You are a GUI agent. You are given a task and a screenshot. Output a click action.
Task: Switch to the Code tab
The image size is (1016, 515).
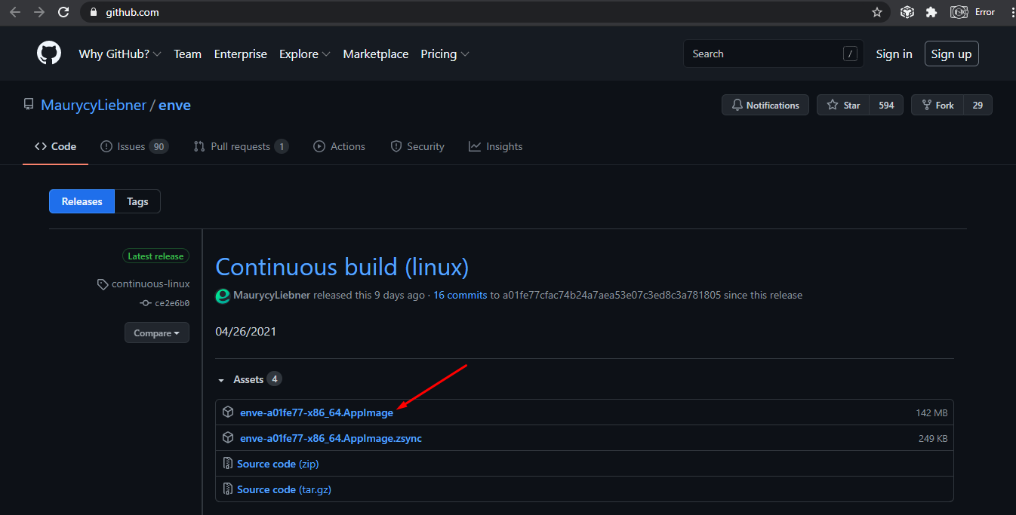click(x=56, y=146)
